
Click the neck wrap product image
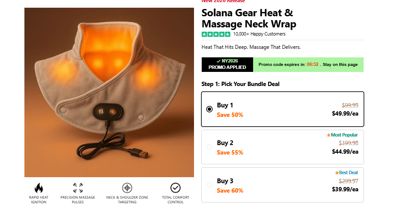[109, 92]
